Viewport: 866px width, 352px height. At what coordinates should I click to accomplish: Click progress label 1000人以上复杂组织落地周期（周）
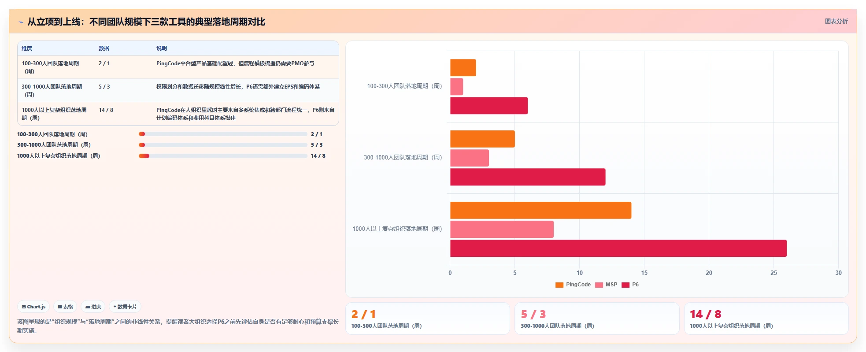coord(59,156)
